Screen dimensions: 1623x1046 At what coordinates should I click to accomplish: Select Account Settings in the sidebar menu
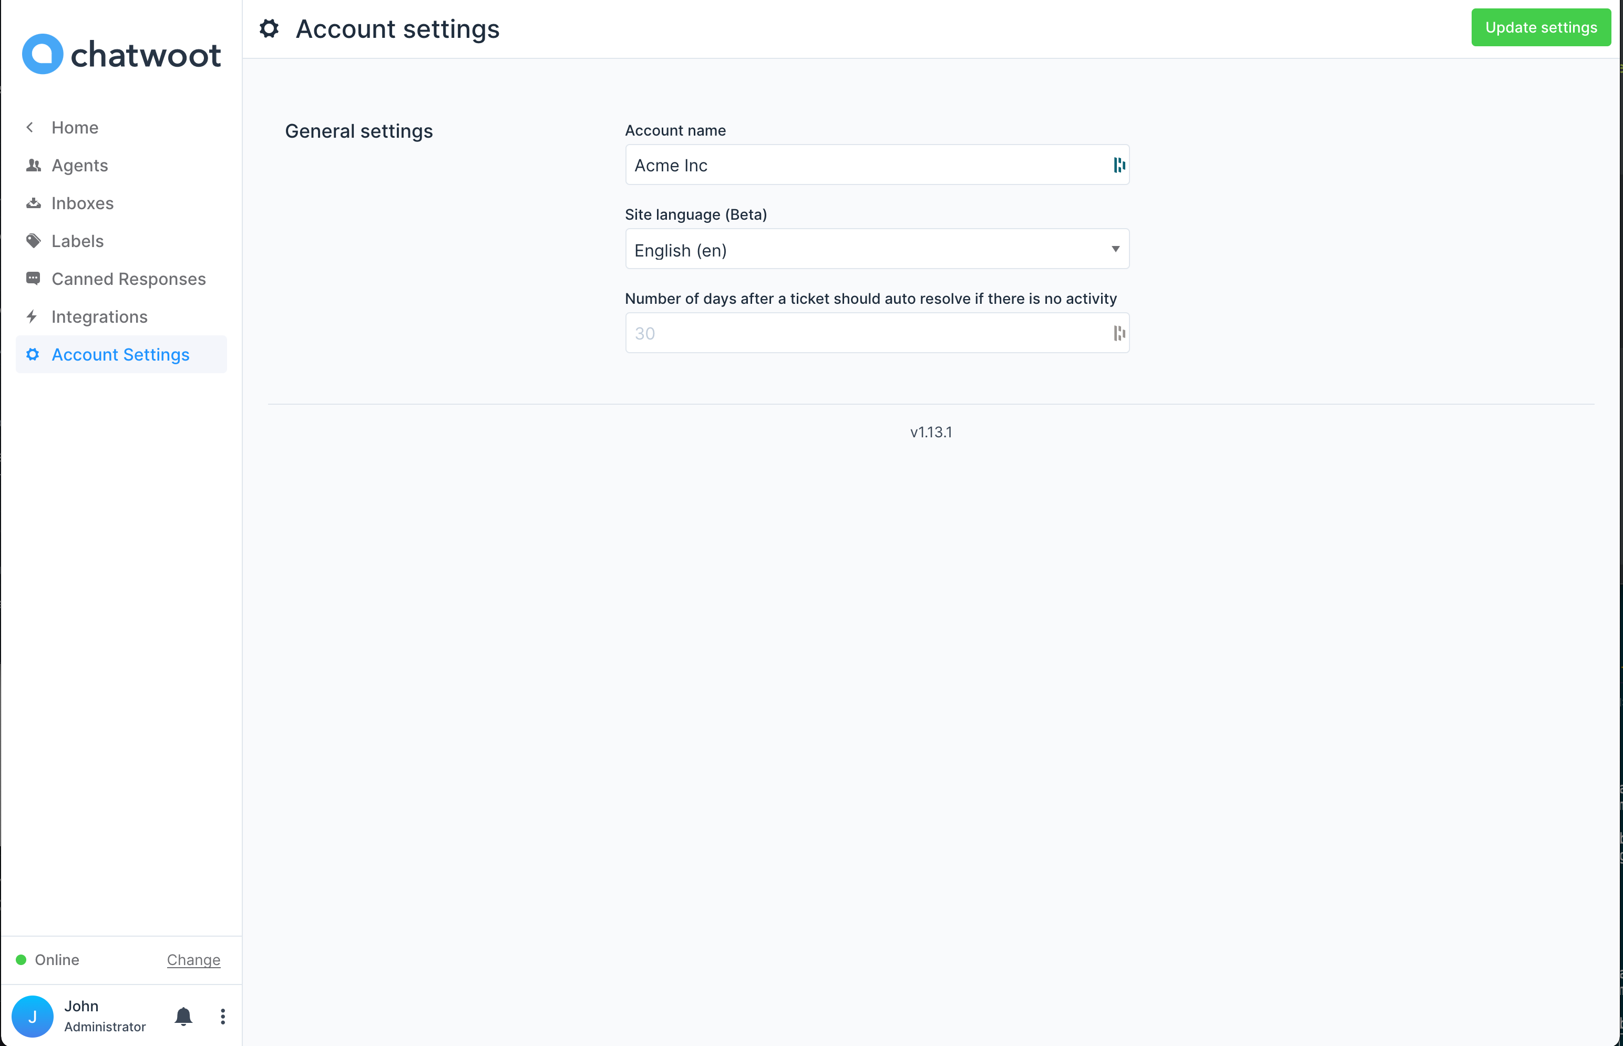121,355
